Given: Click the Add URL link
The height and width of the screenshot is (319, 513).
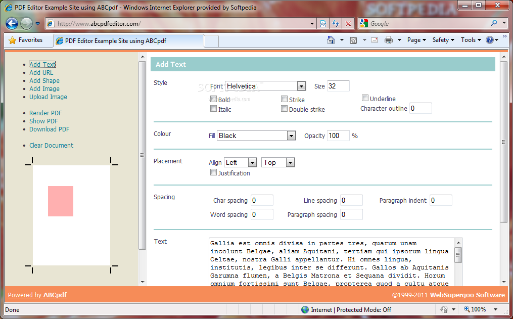Looking at the screenshot, I should pos(41,73).
